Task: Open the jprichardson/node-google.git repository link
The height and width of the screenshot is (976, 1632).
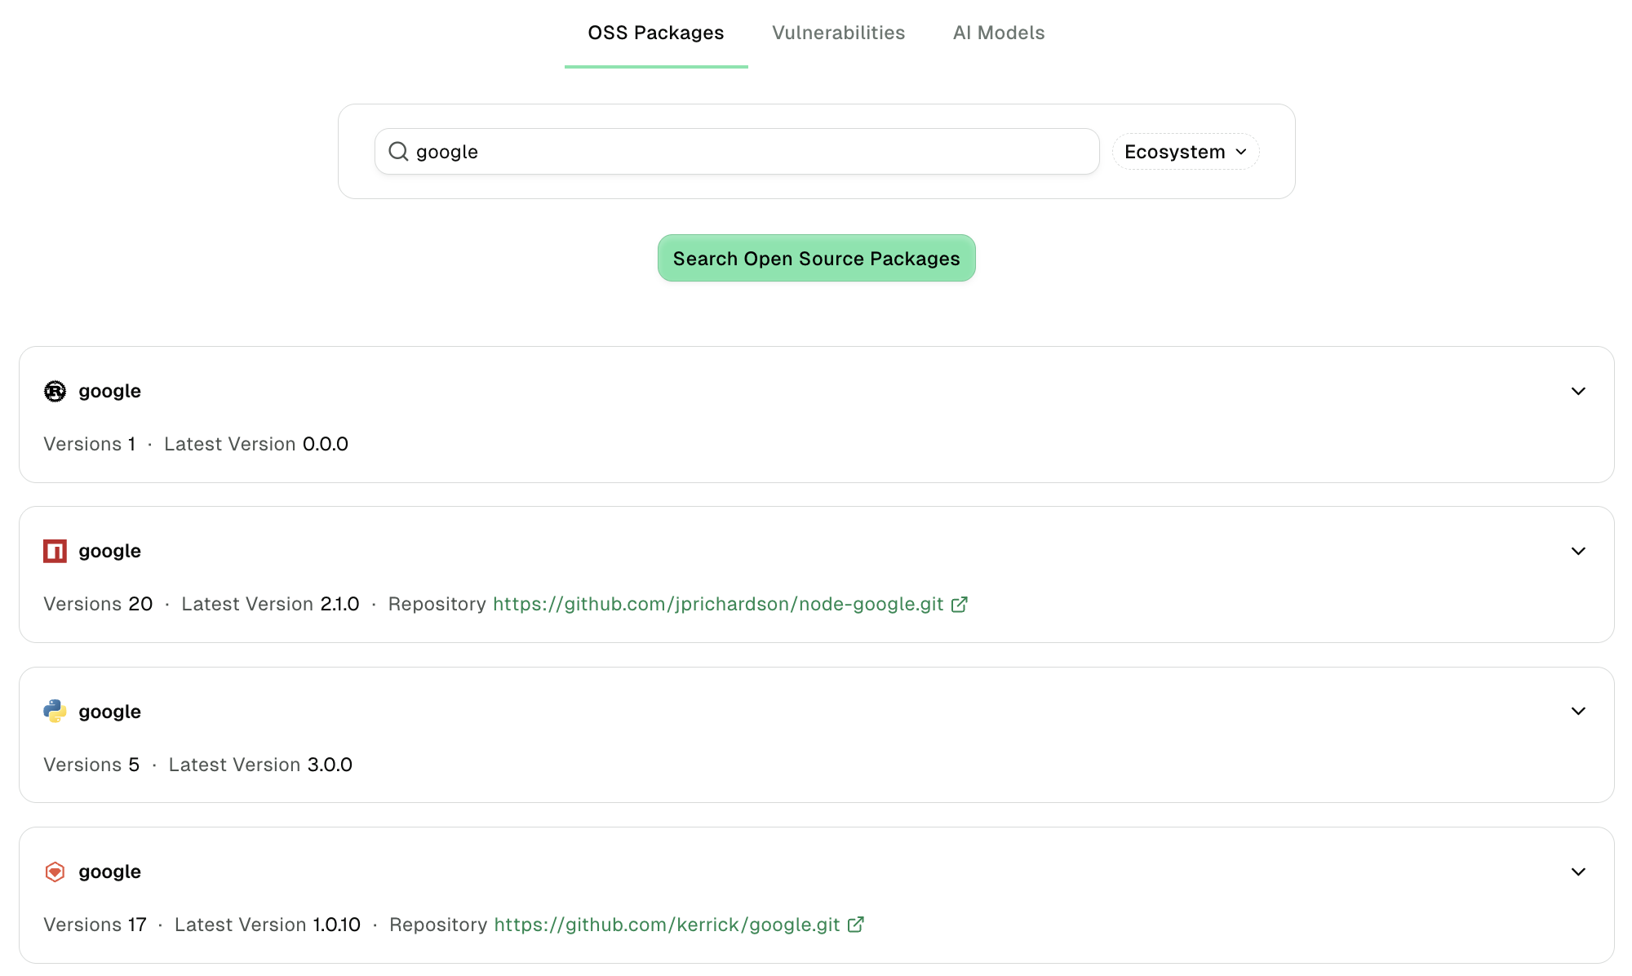Action: click(x=718, y=604)
